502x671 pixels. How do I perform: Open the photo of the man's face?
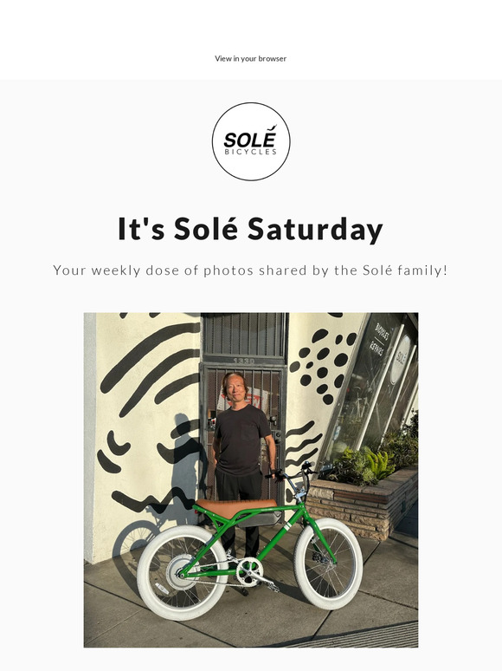[235, 388]
